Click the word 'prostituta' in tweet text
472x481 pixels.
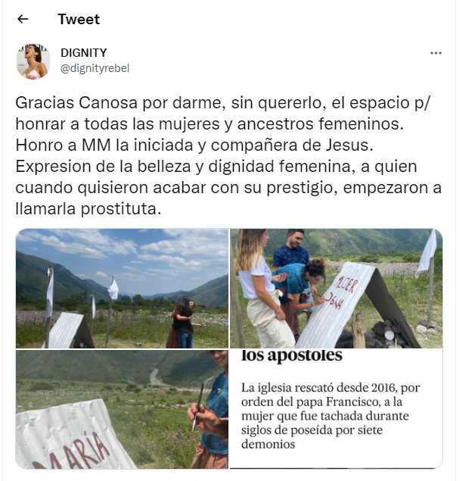tap(121, 209)
